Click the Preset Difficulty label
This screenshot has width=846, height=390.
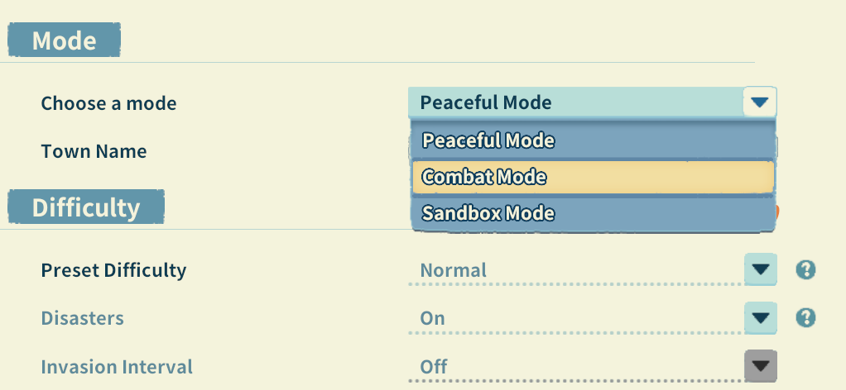pos(113,270)
